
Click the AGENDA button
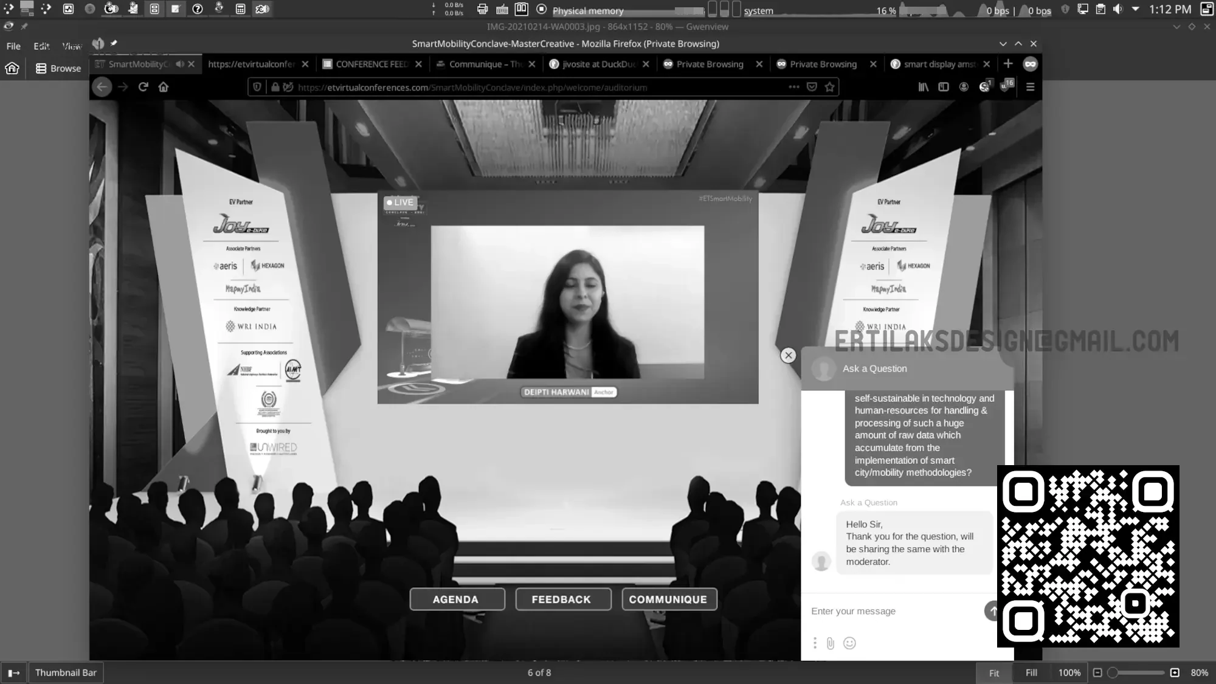[457, 599]
